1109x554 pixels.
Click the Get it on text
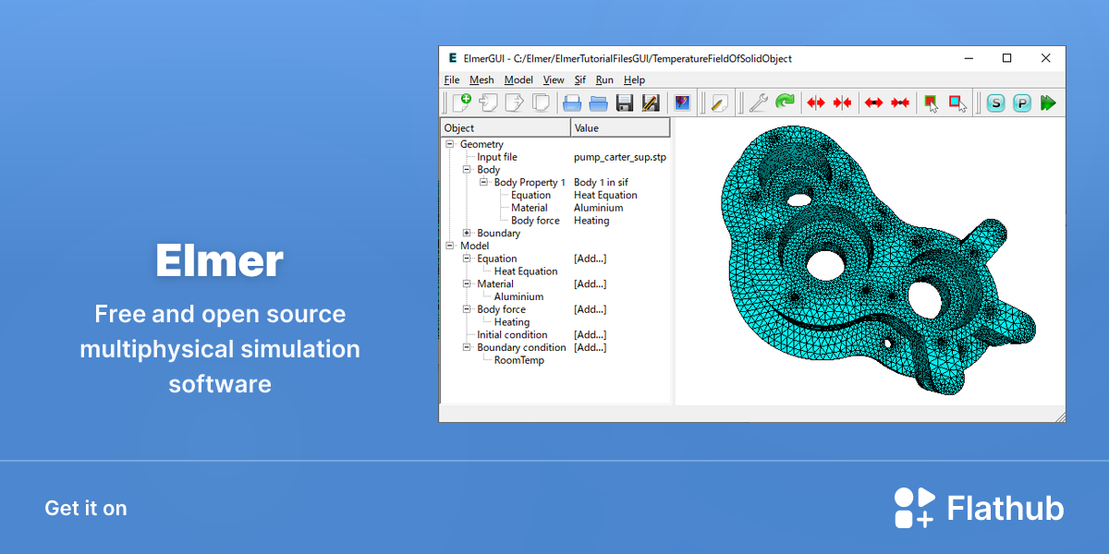[86, 508]
